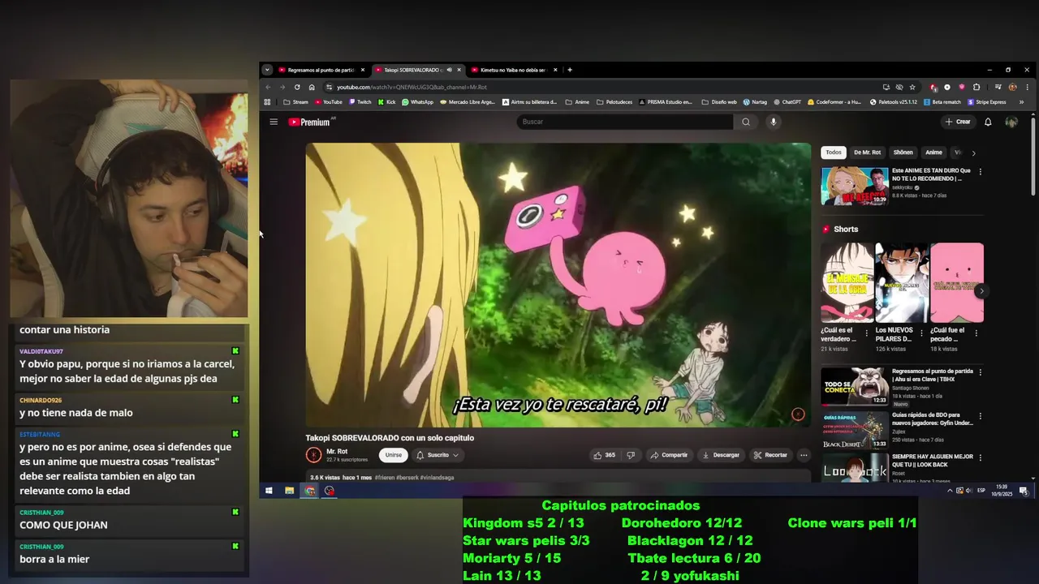Open the more actions ellipsis under video
The width and height of the screenshot is (1039, 584).
(x=804, y=455)
